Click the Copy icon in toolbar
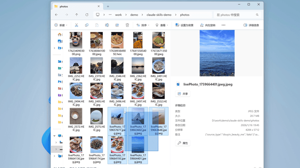Image resolution: width=300 pixels, height=168 pixels. pos(87,25)
